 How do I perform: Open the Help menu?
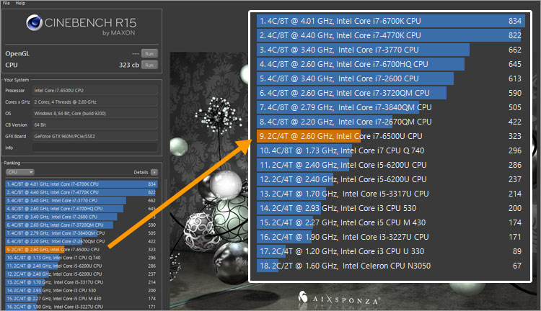coord(20,3)
